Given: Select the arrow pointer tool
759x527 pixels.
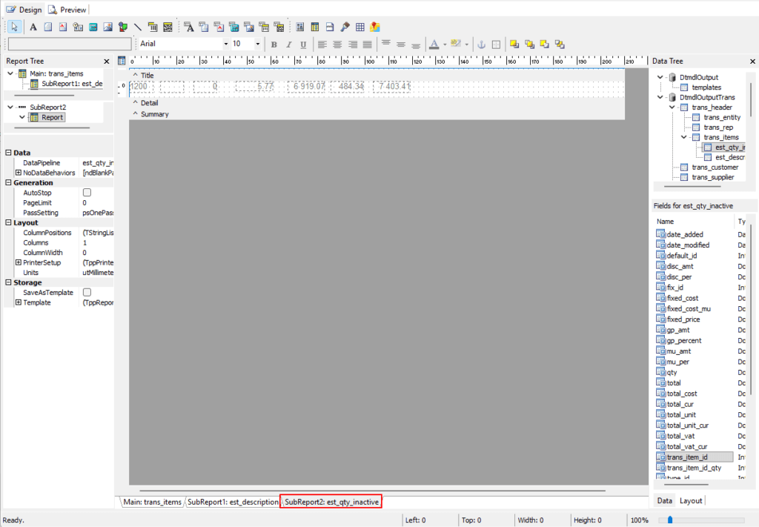Looking at the screenshot, I should tap(14, 27).
